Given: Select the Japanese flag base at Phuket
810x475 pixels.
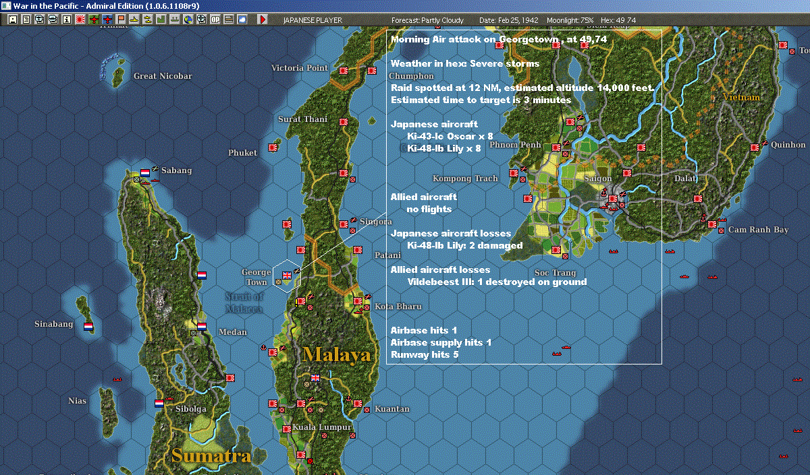Looking at the screenshot, I should pos(274,147).
